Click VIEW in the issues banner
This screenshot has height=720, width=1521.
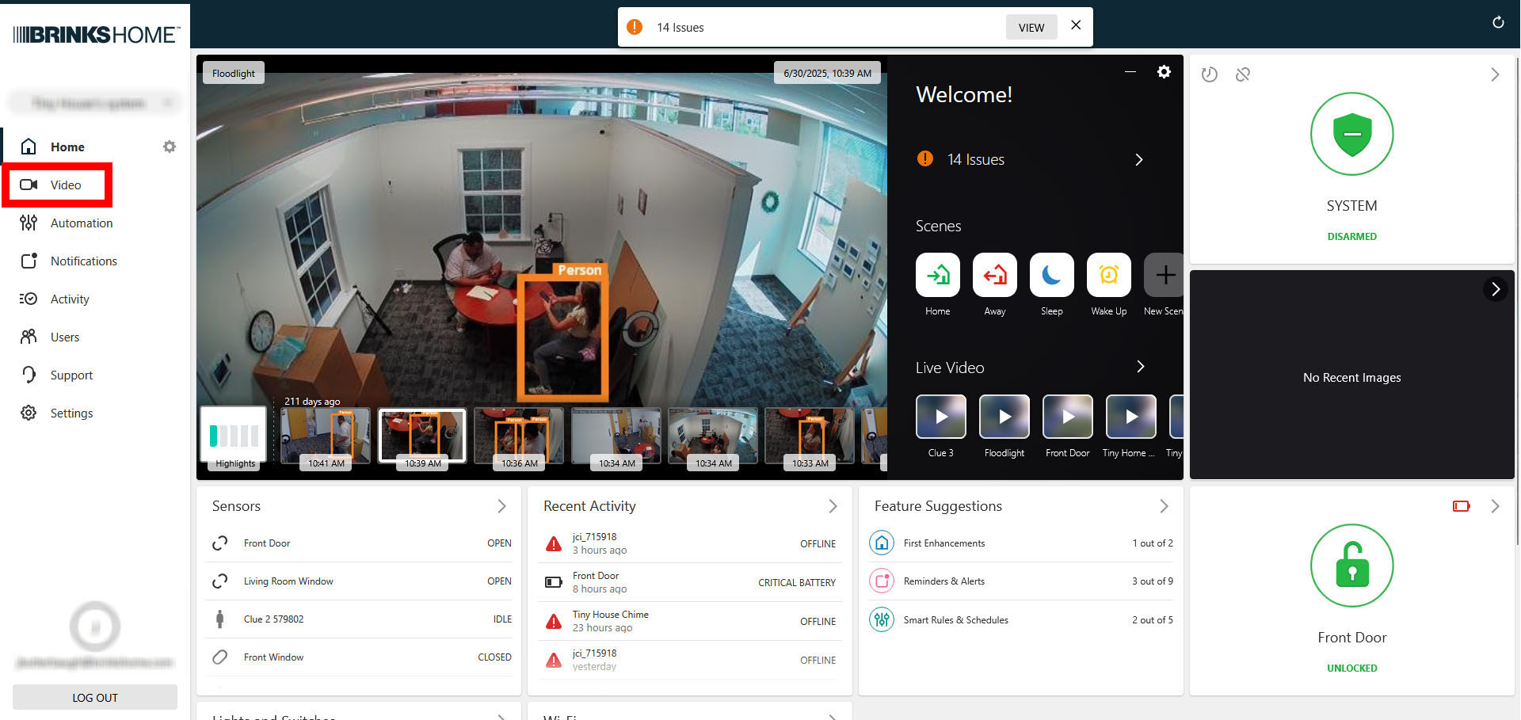click(1031, 27)
